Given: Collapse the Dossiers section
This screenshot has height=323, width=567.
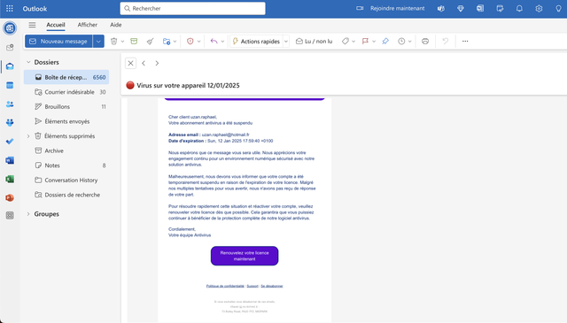Looking at the screenshot, I should point(28,62).
